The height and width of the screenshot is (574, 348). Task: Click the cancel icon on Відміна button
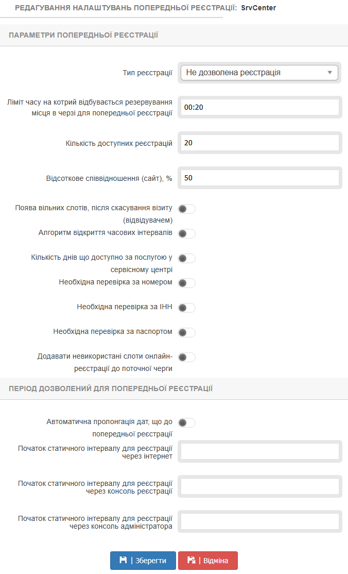tap(192, 560)
